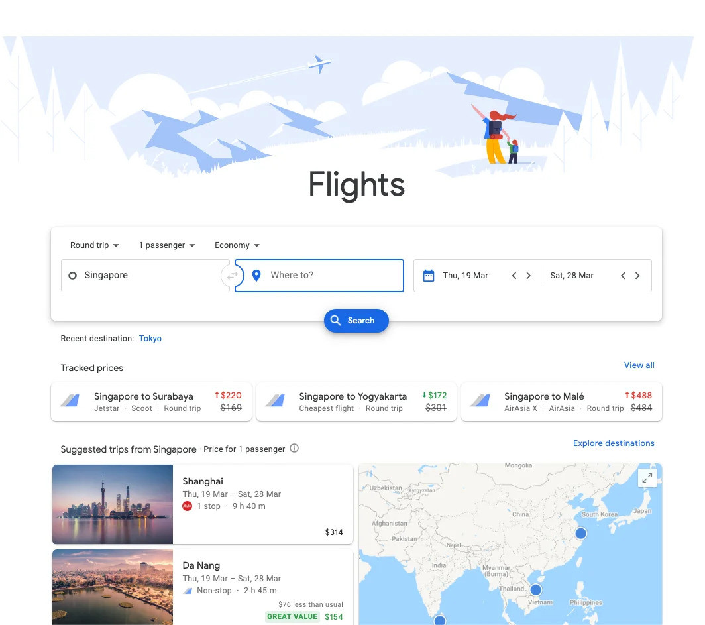Viewport: 705px width, 625px height.
Task: Open the Singapore to Yogyakarta tracked price card
Action: point(356,402)
